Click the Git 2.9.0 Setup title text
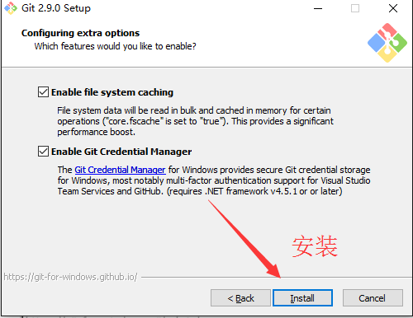 point(56,8)
